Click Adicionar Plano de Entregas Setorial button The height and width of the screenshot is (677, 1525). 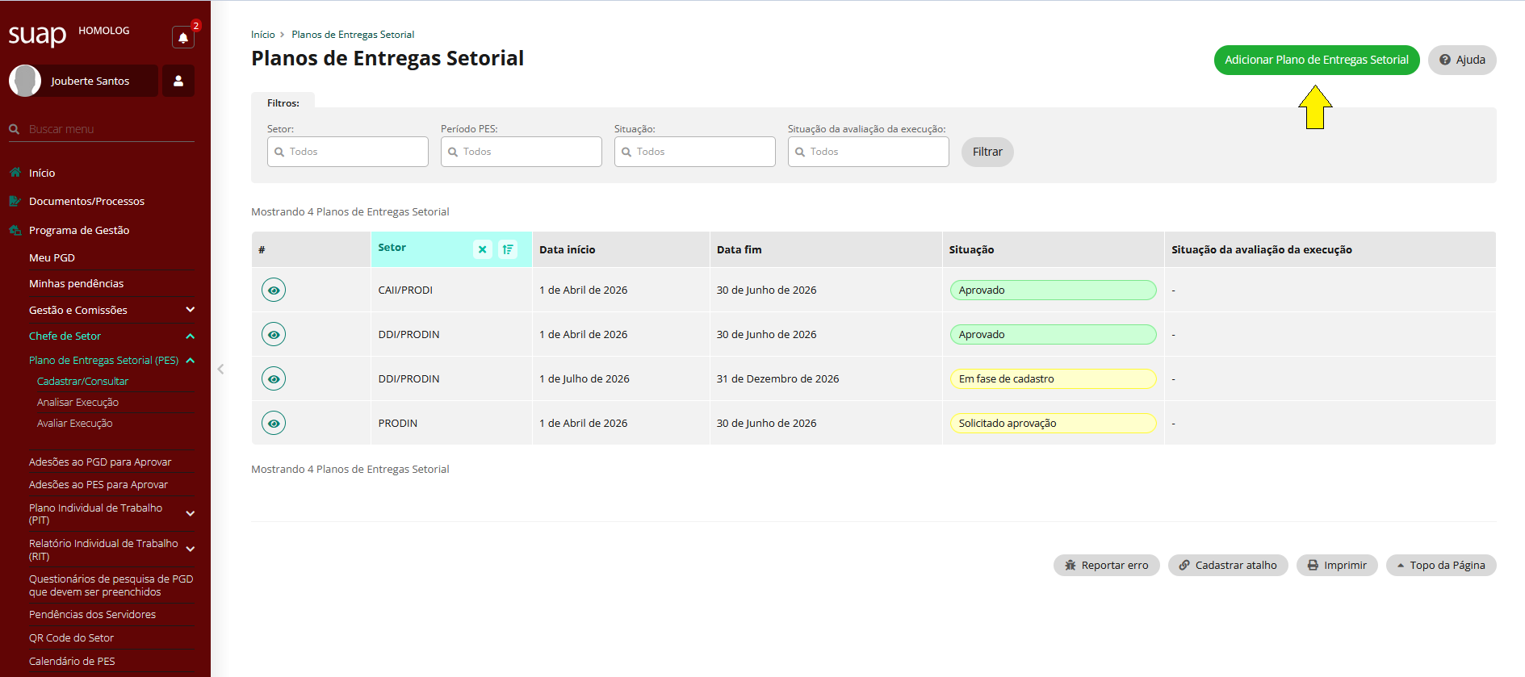click(1317, 60)
